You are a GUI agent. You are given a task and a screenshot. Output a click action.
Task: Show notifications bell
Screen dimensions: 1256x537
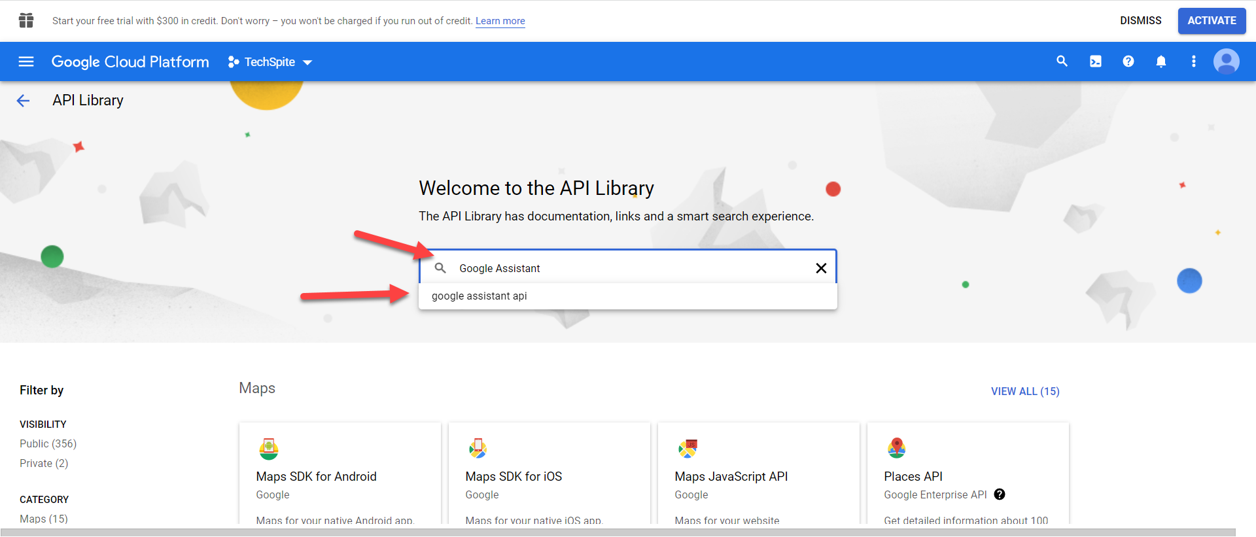[x=1160, y=61]
